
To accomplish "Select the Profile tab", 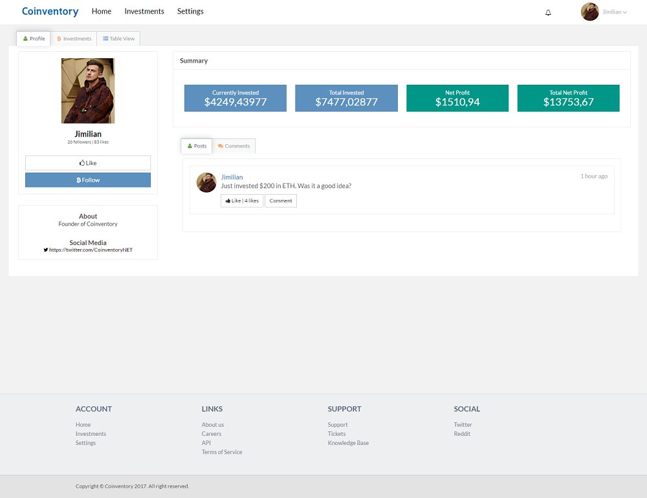I will 34,38.
